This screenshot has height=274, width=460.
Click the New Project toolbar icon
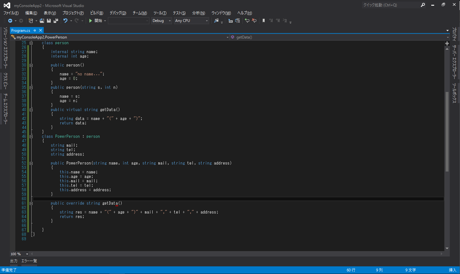[x=31, y=21]
